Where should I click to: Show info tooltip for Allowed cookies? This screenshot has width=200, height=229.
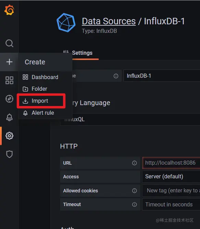[x=134, y=191]
